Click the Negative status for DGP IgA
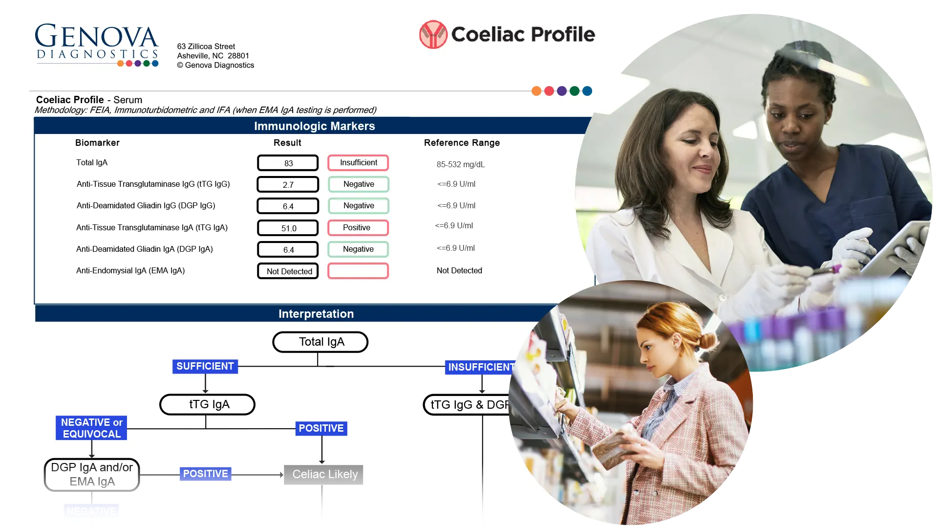 click(358, 249)
